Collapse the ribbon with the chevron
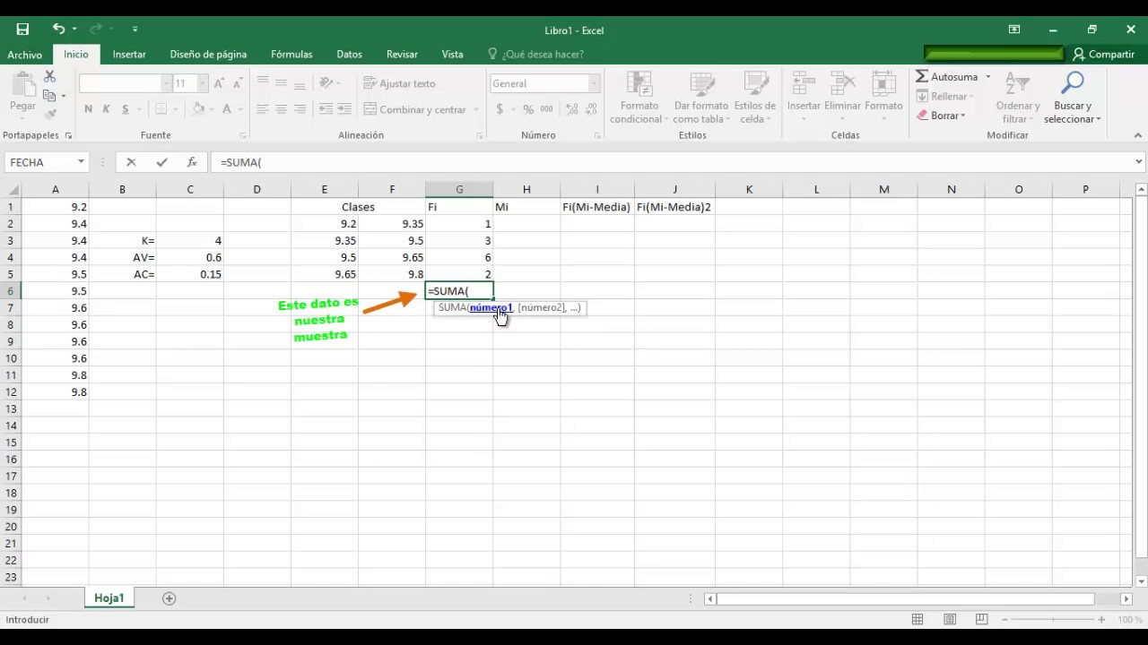This screenshot has height=645, width=1148. pos(1139,135)
